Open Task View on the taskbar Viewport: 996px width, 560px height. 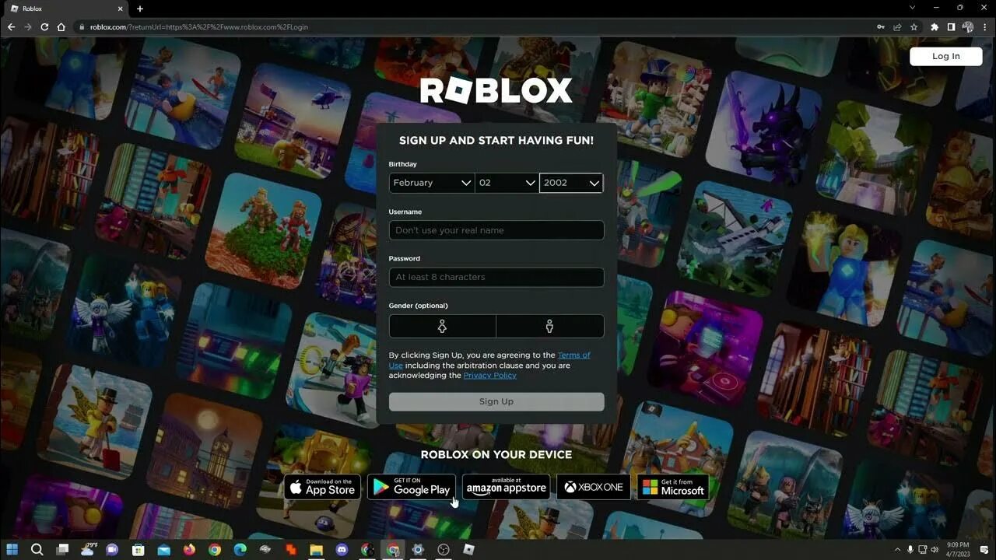[x=62, y=550]
